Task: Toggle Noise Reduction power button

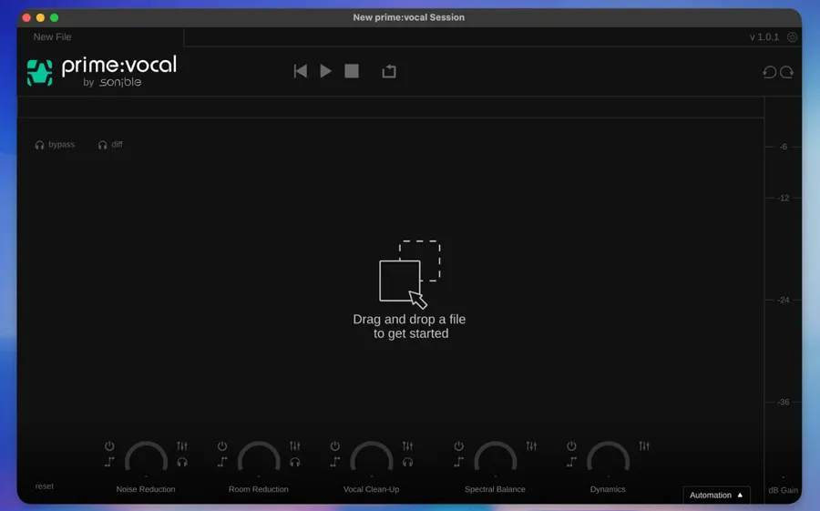Action: (109, 446)
